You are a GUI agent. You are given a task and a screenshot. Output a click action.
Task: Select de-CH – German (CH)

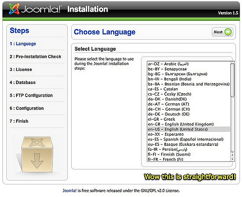coord(189,109)
